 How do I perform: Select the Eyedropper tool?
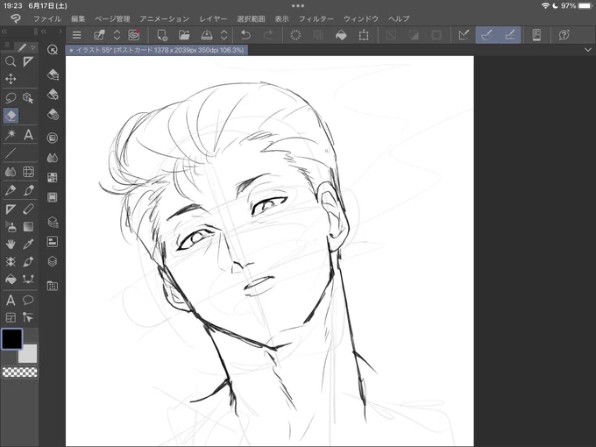click(x=28, y=244)
